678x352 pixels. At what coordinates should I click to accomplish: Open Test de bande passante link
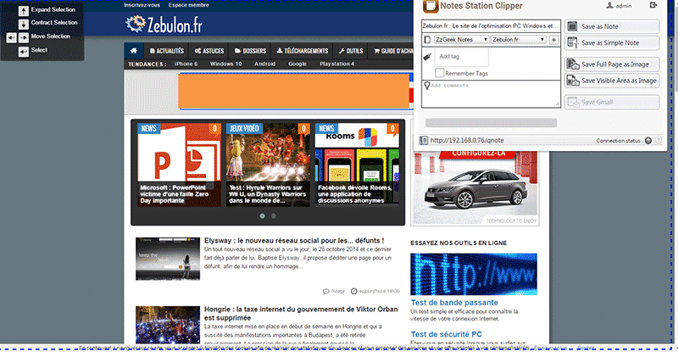click(454, 303)
